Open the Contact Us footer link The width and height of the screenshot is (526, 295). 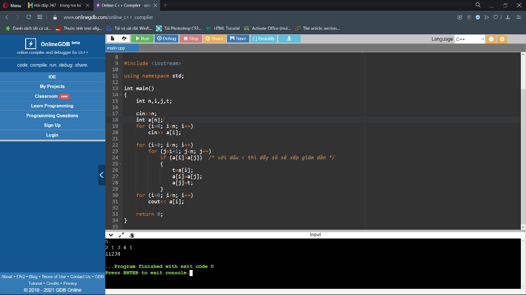(80, 277)
